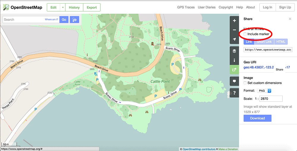Viewport: 297px width, 151px height.
Task: Click the share URL text field
Action: click(x=268, y=50)
